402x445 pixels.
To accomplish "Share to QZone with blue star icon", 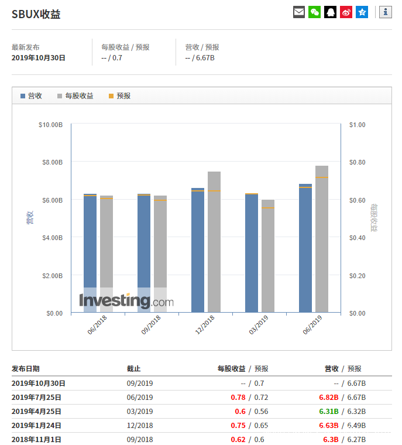I will tap(362, 12).
